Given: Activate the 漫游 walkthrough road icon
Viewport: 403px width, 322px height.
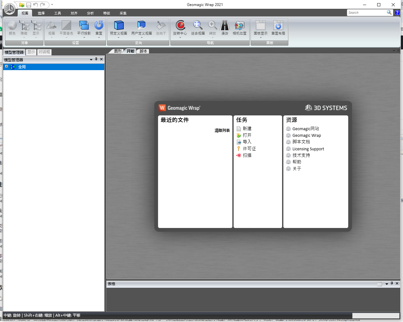Looking at the screenshot, I should tap(225, 25).
